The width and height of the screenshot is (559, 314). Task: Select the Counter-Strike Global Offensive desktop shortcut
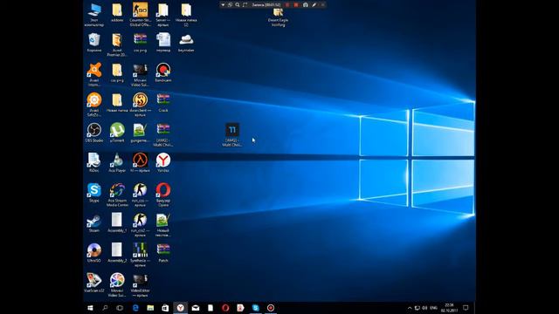coord(140,14)
